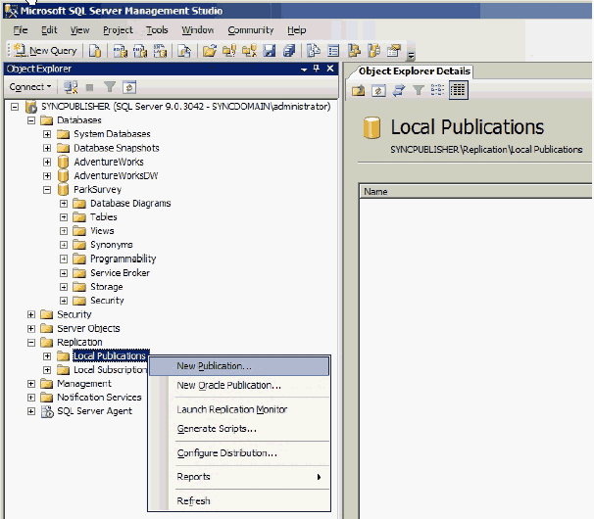Click the Name column header

(475, 192)
